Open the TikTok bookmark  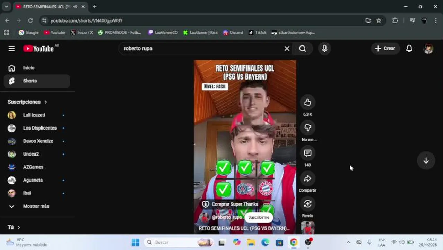258,33
